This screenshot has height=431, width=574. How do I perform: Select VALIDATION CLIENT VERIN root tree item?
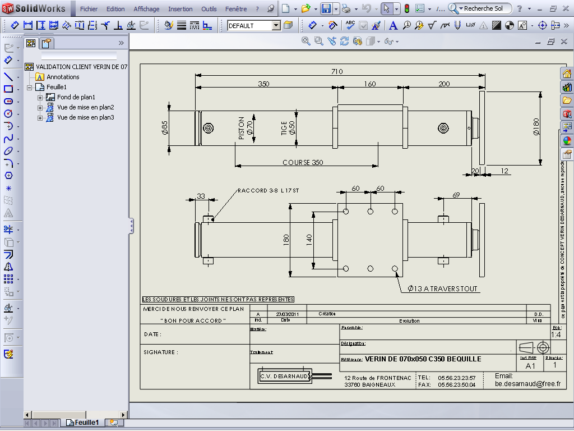76,67
